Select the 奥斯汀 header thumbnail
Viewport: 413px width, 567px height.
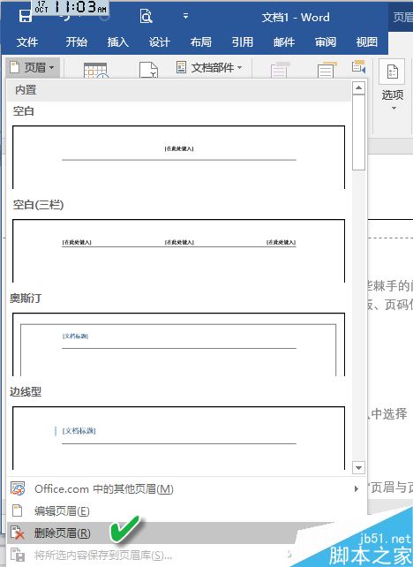(x=178, y=344)
